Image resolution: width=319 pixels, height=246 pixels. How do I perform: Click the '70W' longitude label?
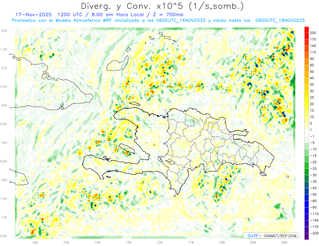point(222,242)
